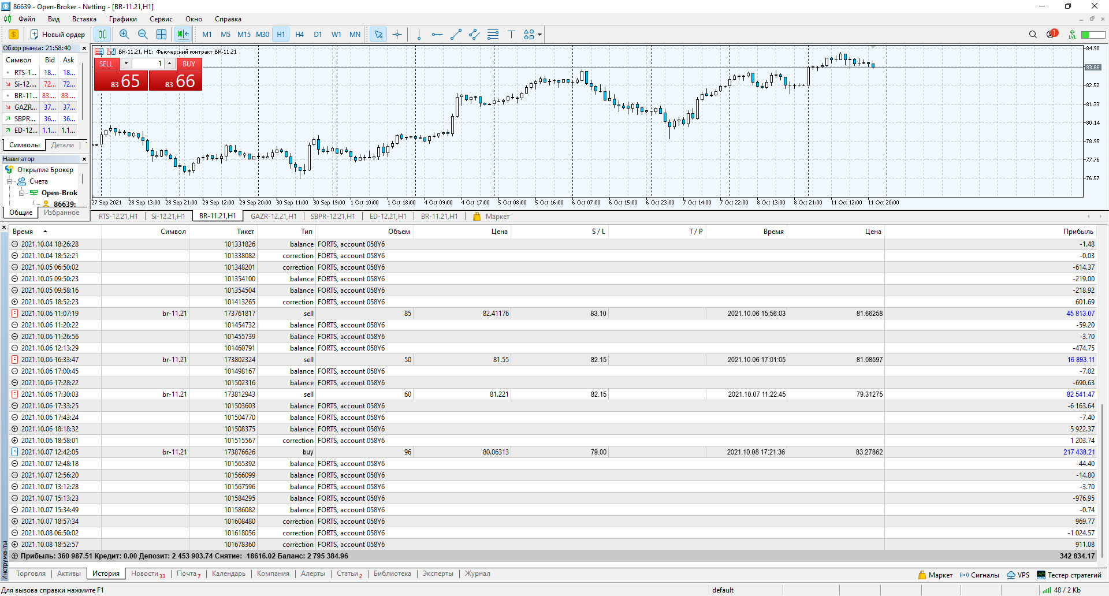Image resolution: width=1109 pixels, height=596 pixels.
Task: Open the SBPR-12.21,H1 chart tab
Action: tap(333, 217)
